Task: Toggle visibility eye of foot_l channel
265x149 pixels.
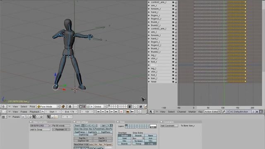Action: point(173,75)
